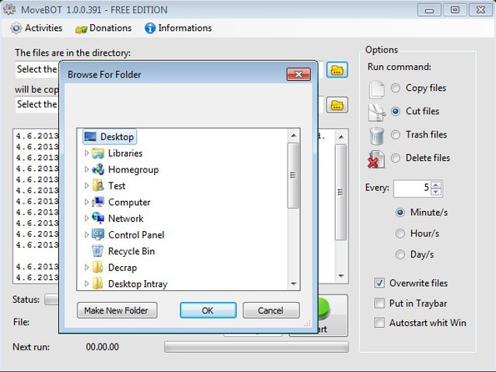Choose the Hour/s interval radio button

[x=400, y=234]
